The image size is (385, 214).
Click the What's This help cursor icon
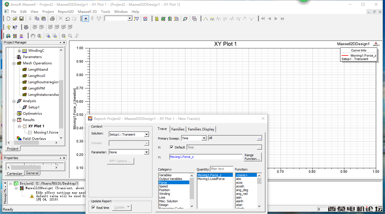(x=15, y=27)
